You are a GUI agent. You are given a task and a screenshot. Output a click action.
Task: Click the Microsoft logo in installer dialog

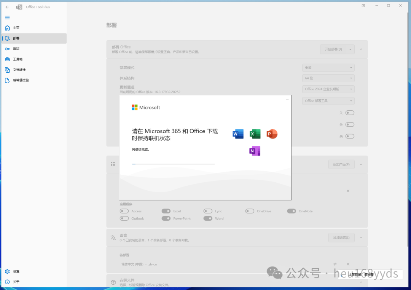click(146, 107)
